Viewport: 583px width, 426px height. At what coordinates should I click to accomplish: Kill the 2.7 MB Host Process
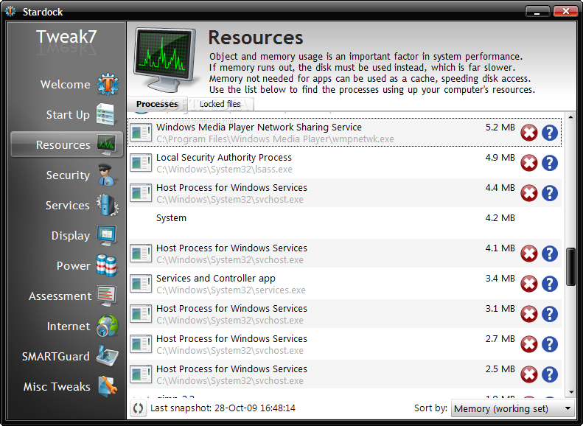point(528,344)
